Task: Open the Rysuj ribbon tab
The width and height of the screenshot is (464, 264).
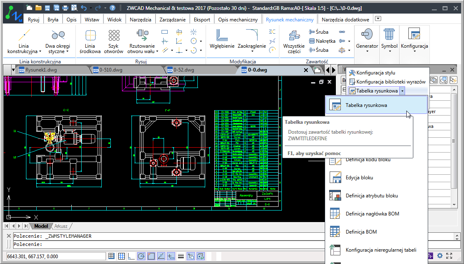Action: coord(34,19)
